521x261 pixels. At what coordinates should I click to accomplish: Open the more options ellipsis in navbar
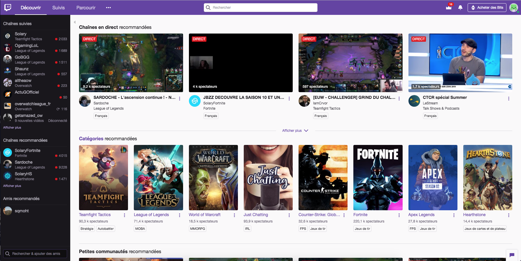pyautogui.click(x=108, y=8)
